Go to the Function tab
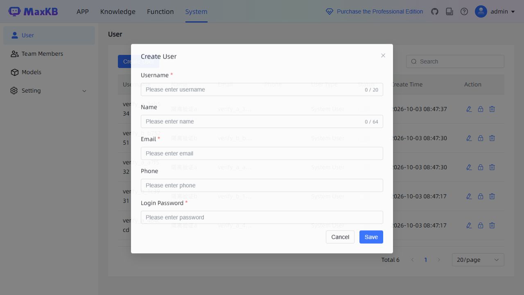The image size is (524, 295). click(x=160, y=11)
